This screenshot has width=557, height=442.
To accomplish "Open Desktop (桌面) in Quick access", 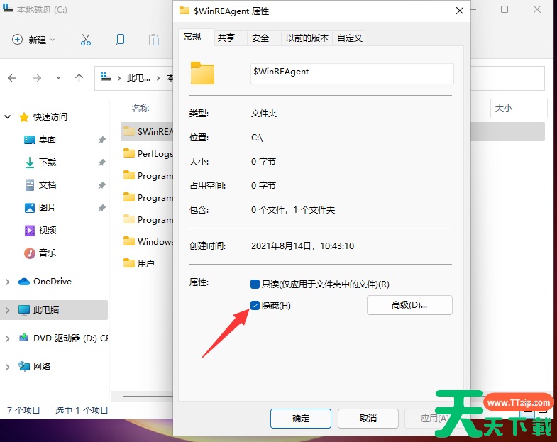I will coord(48,139).
